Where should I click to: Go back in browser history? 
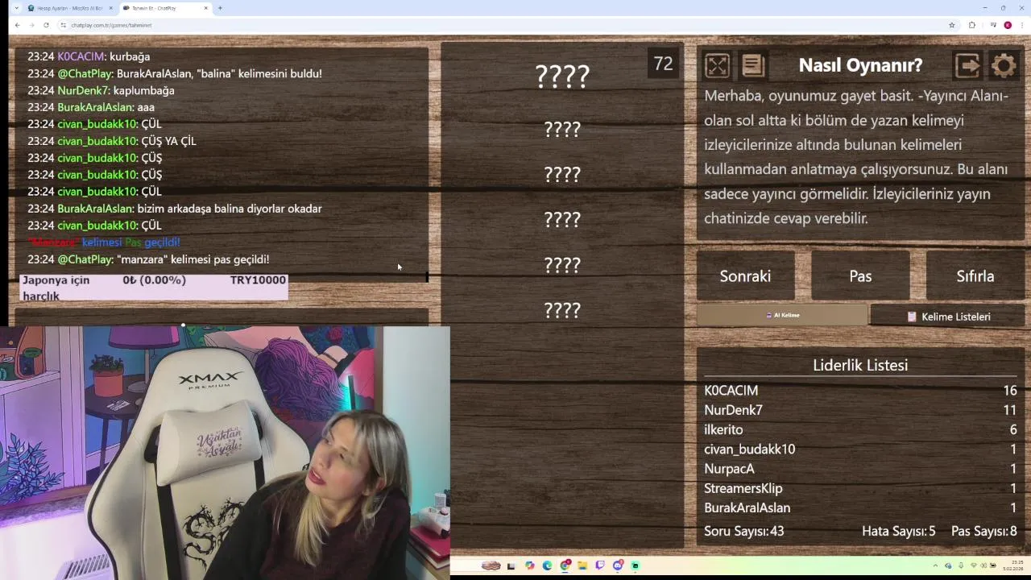tap(17, 25)
